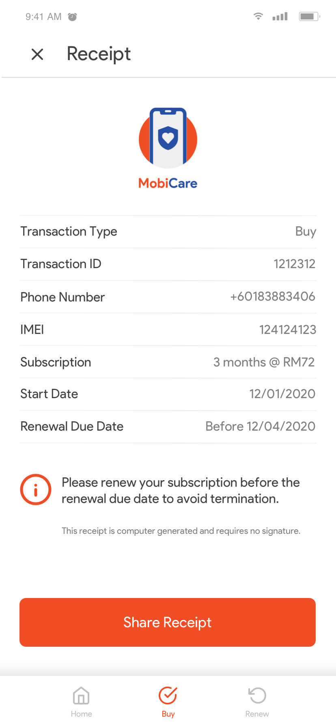Select the Transaction ID value 1212312
The height and width of the screenshot is (728, 336).
[x=295, y=264]
